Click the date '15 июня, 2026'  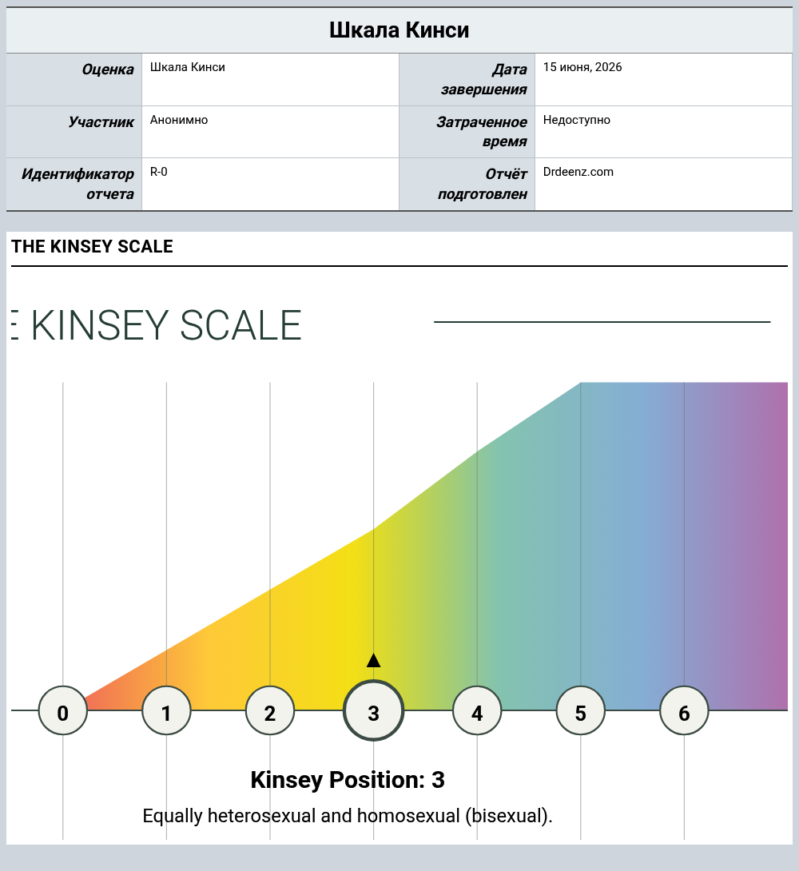582,67
